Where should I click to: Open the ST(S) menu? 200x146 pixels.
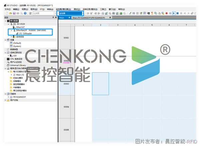pos(42,9)
